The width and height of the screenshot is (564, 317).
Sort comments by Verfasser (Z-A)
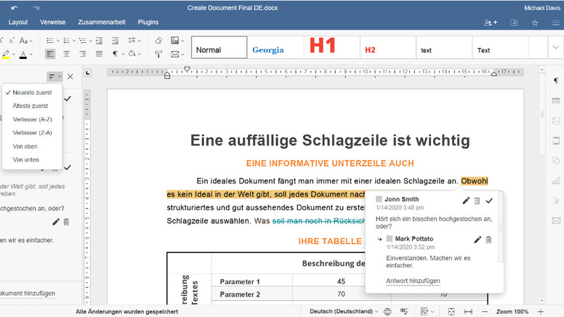pyautogui.click(x=33, y=133)
